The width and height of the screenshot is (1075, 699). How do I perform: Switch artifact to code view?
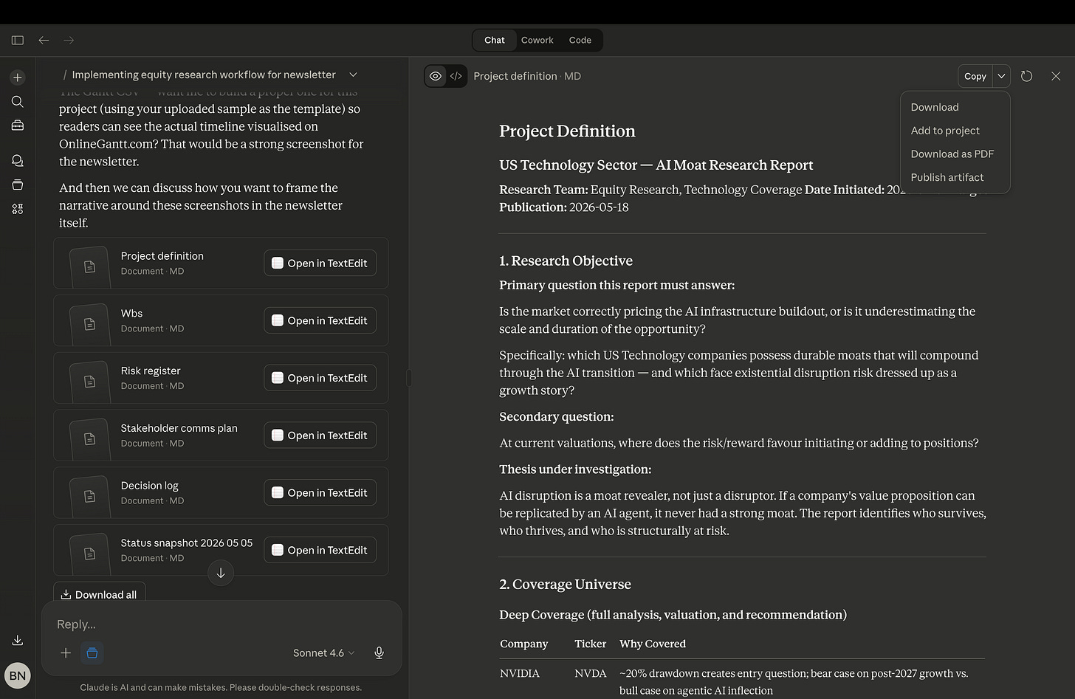456,76
